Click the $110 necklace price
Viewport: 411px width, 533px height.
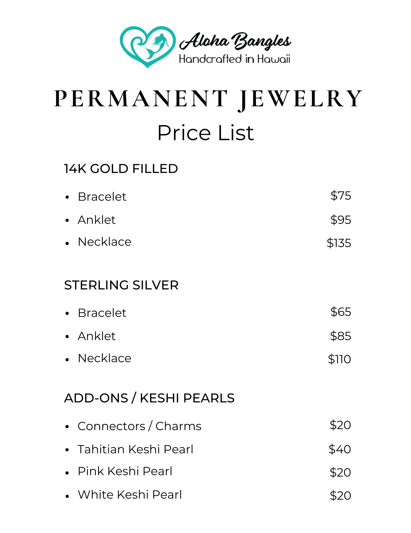(x=339, y=359)
